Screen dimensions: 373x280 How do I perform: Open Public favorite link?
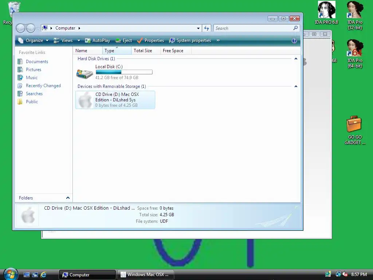coord(32,102)
